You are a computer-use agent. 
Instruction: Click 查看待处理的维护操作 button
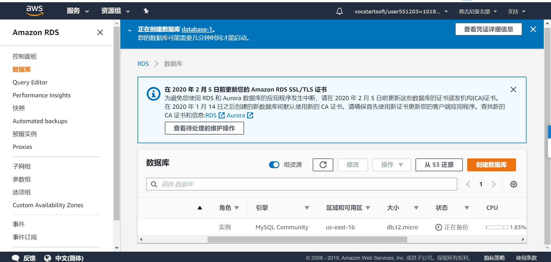coord(204,128)
